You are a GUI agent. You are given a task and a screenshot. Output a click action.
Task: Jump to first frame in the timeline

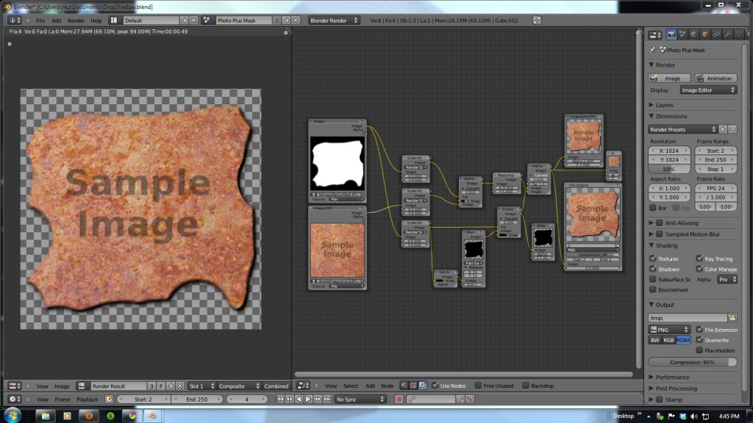coord(279,399)
